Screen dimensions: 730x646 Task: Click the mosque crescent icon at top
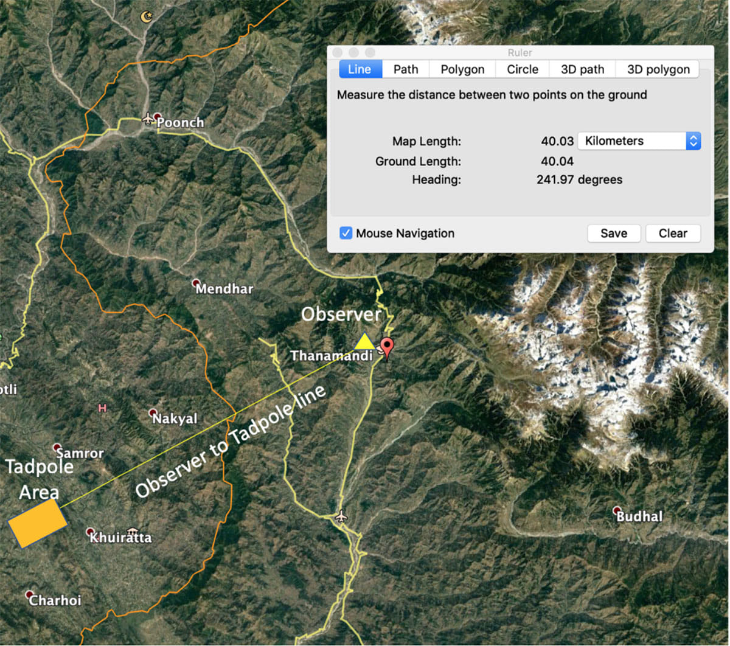[146, 17]
